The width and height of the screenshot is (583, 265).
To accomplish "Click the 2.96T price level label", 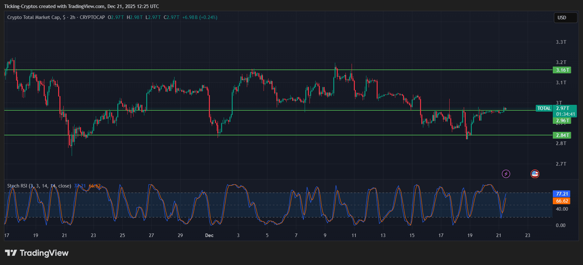I will pyautogui.click(x=562, y=121).
